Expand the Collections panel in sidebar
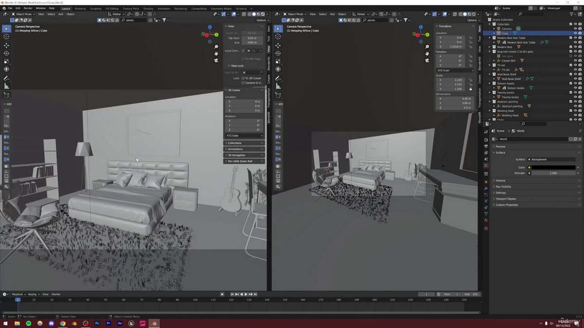Viewport: 584px width, 328px height. click(x=243, y=143)
